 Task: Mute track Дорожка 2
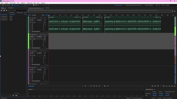[x=41, y=34]
